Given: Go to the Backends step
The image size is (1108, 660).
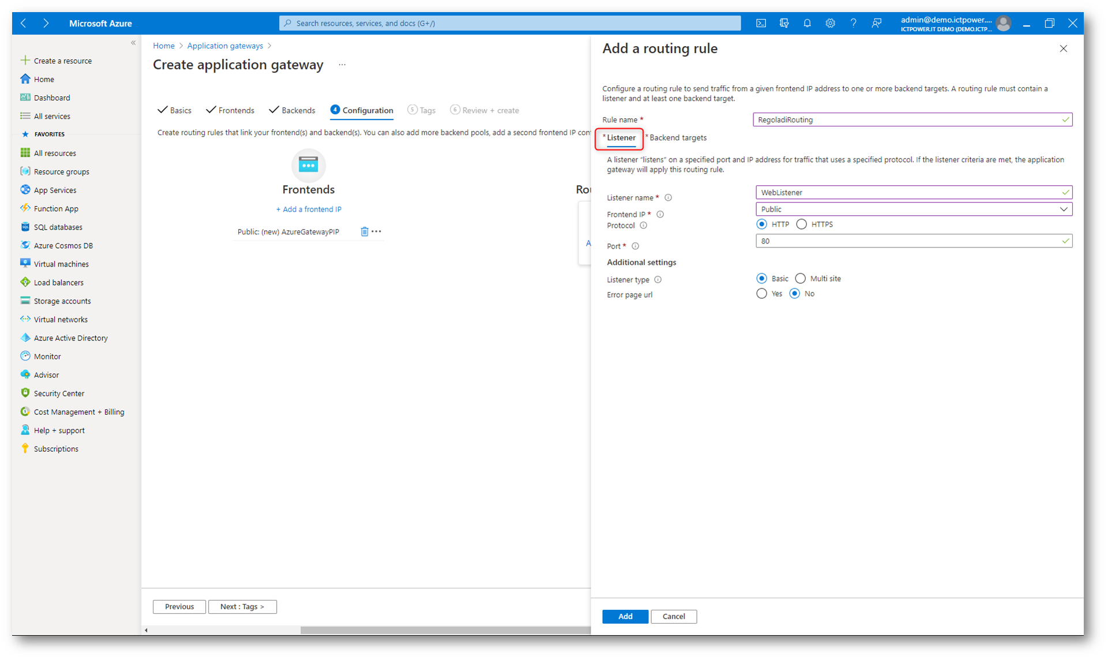Looking at the screenshot, I should tap(292, 110).
